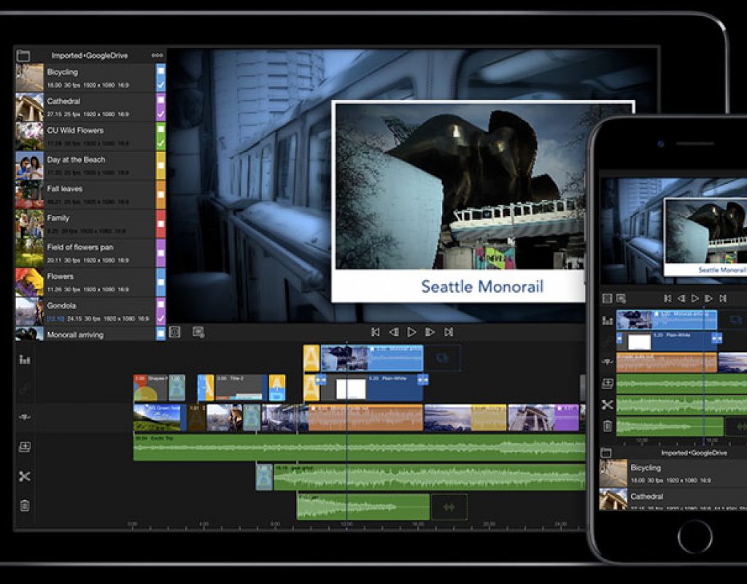This screenshot has width=747, height=584.
Task: Toggle the checkmark on the Bicycling row
Action: [x=161, y=85]
